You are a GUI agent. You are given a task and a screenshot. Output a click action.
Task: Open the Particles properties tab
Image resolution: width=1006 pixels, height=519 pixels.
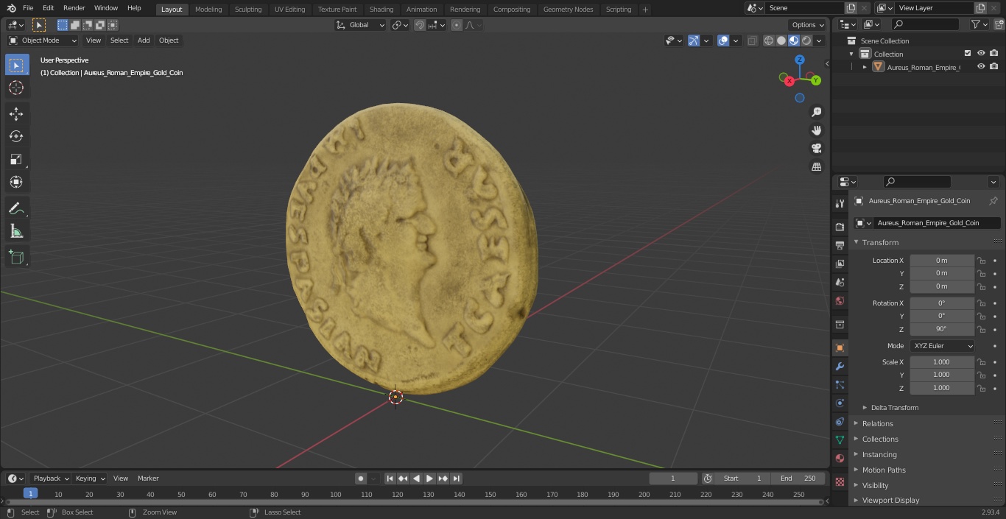point(840,385)
